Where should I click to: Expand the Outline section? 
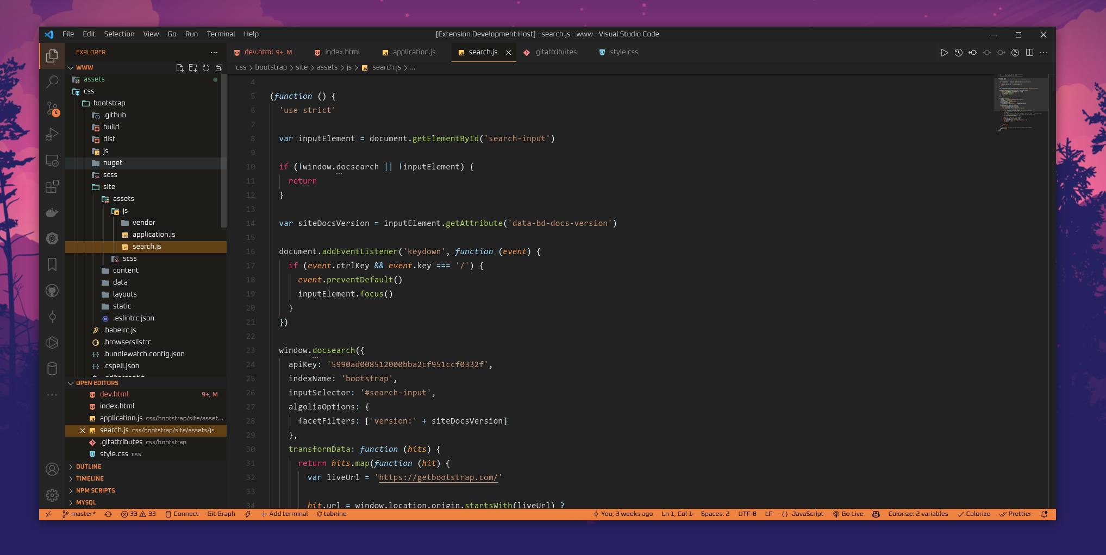tap(146, 466)
